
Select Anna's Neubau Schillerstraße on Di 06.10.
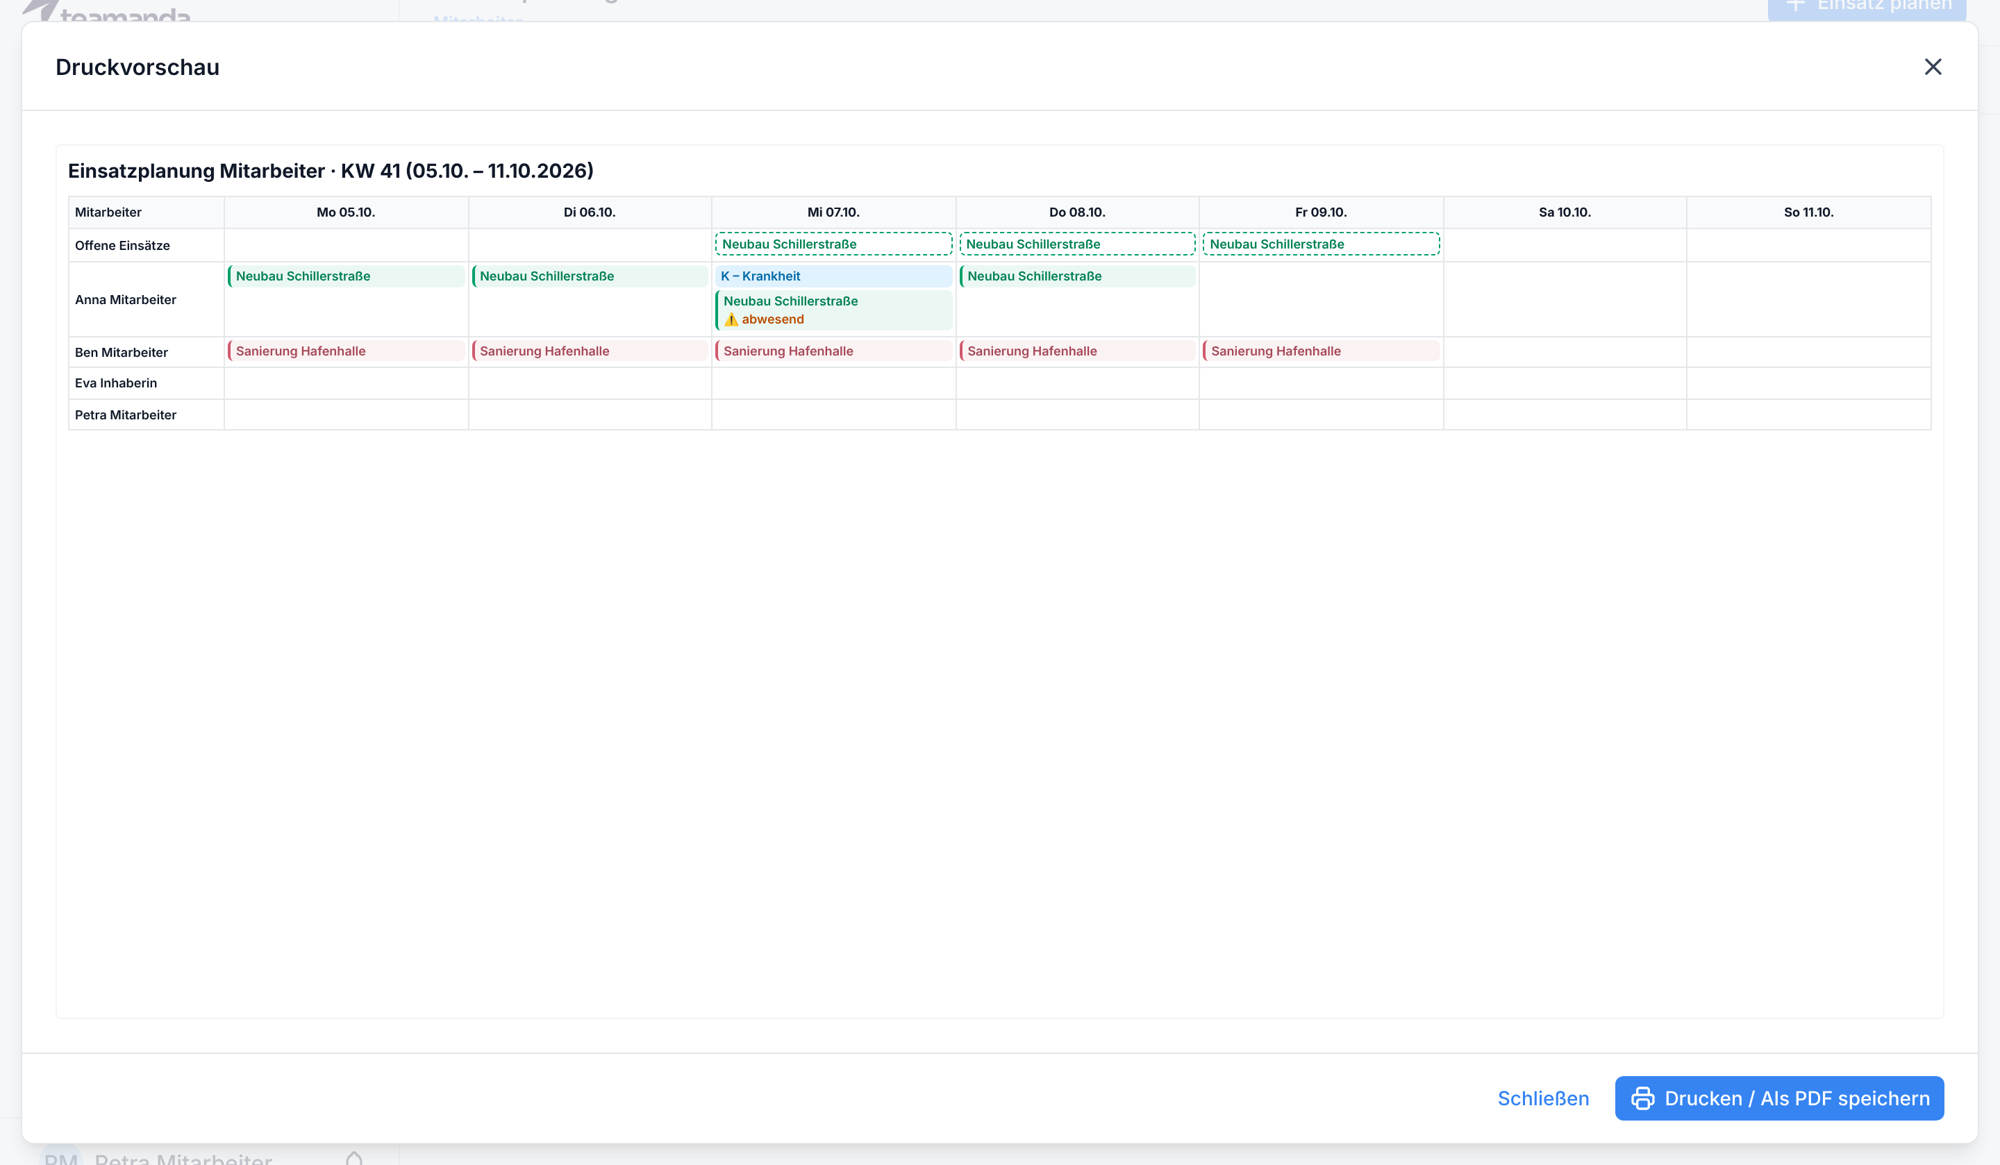pyautogui.click(x=590, y=276)
